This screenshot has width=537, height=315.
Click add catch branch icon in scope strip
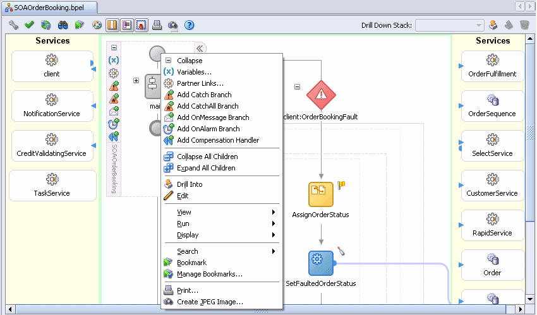click(114, 86)
